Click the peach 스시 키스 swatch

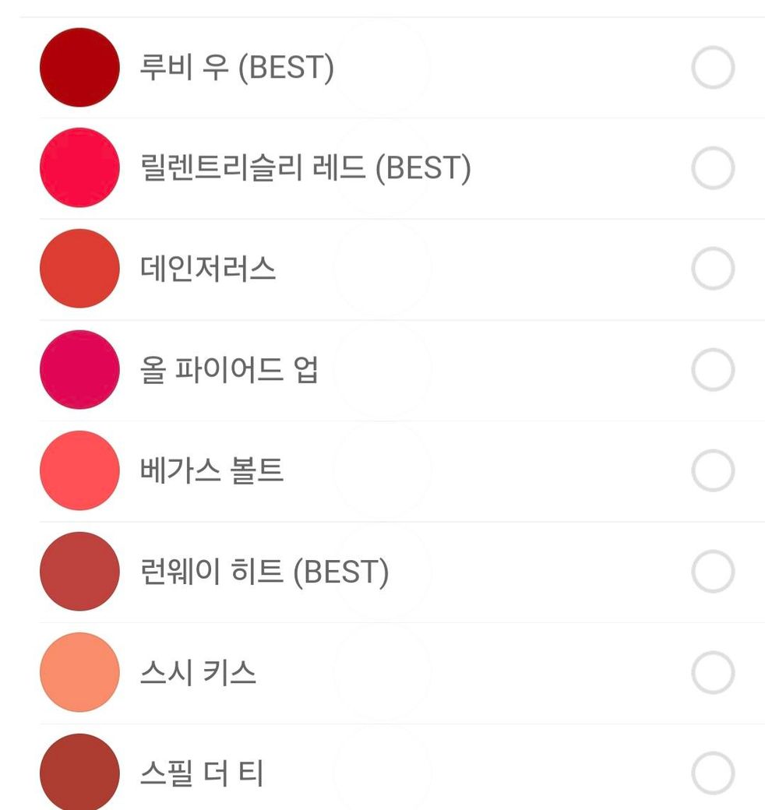click(x=79, y=672)
